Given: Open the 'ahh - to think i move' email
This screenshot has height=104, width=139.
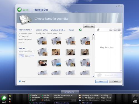Looking at the screenshot, I should coord(90,100).
